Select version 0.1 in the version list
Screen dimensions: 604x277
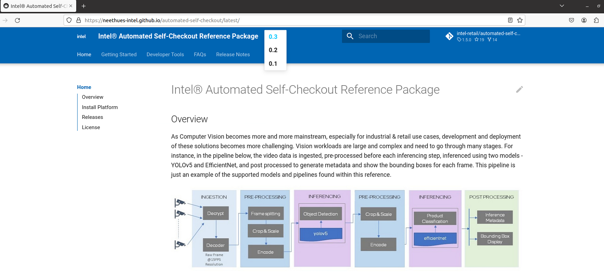pyautogui.click(x=273, y=64)
